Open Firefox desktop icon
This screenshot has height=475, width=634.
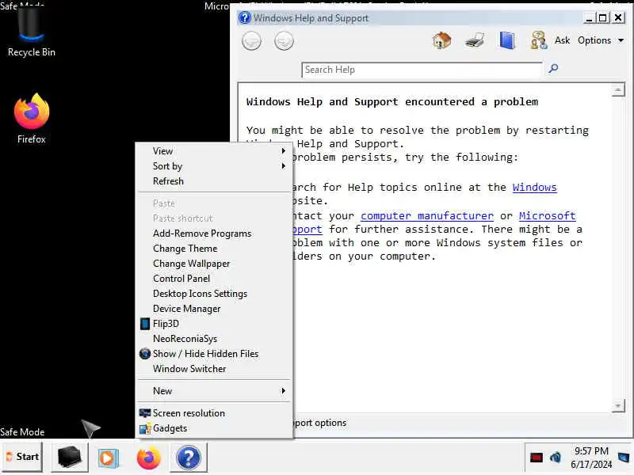(x=32, y=119)
